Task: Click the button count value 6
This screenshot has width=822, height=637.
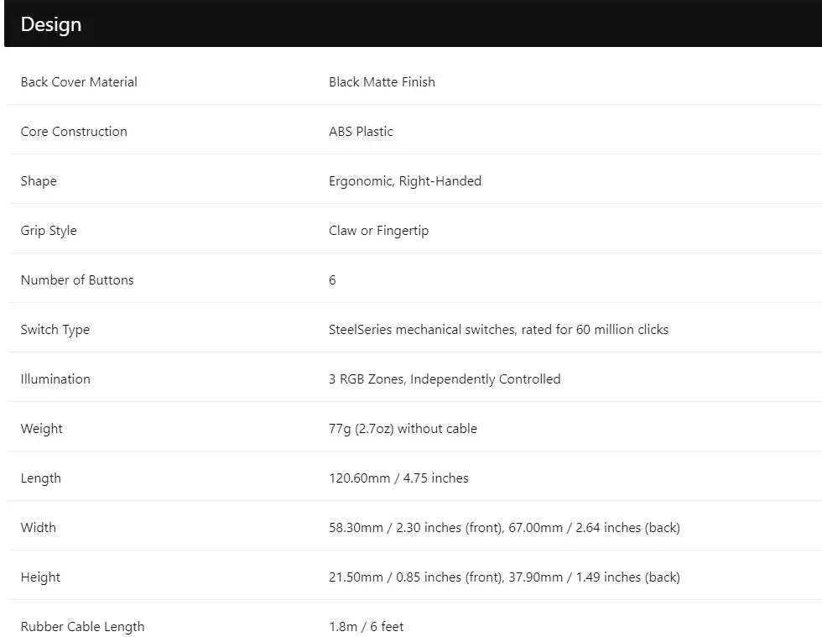Action: pyautogui.click(x=332, y=279)
